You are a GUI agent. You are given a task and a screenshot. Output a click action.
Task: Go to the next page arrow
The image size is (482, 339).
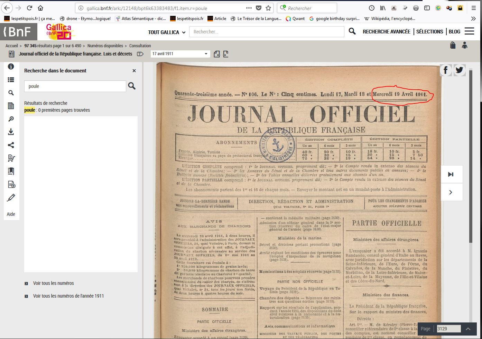coord(451,192)
